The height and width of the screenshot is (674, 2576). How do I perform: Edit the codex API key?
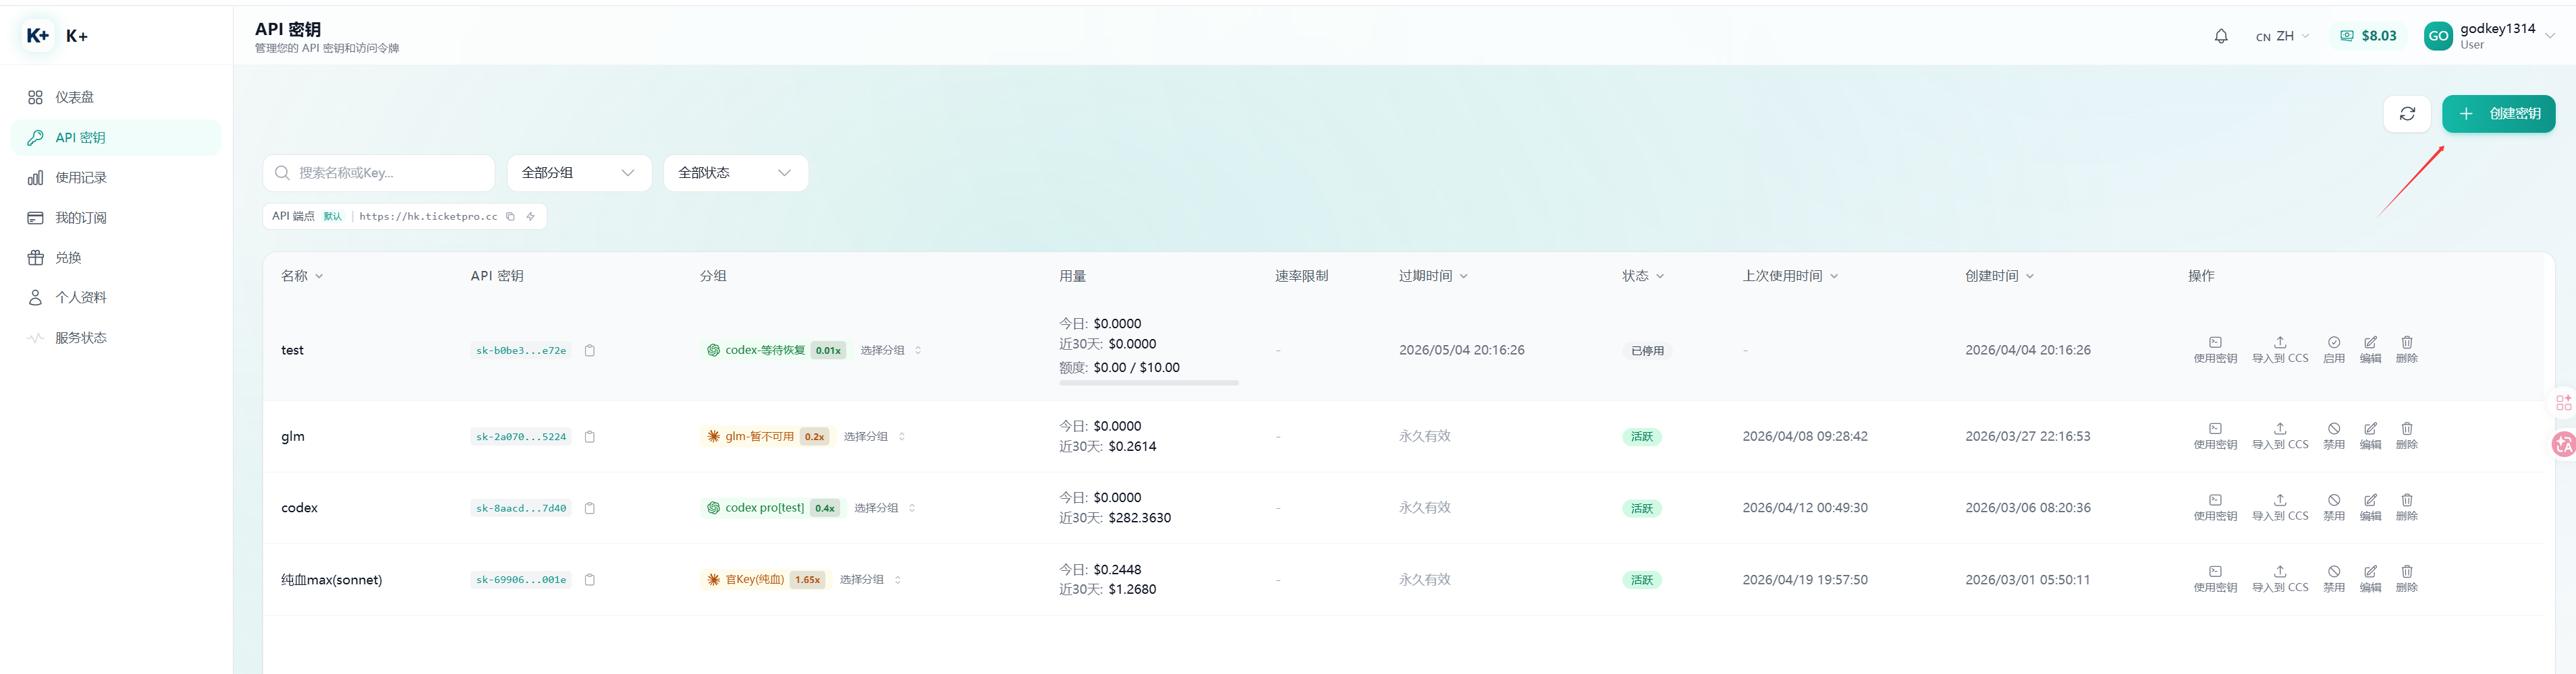click(2370, 506)
